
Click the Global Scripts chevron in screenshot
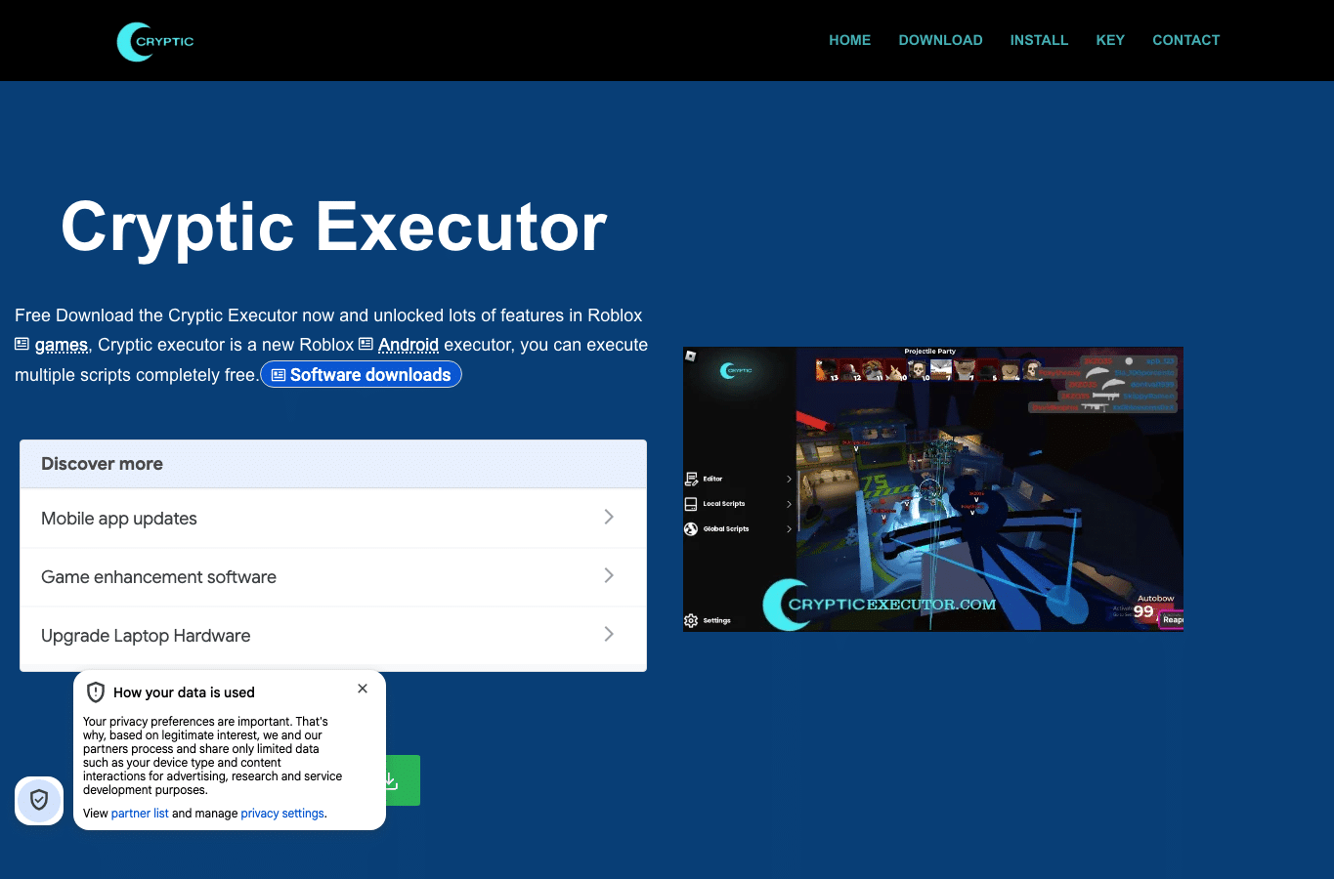pos(789,529)
